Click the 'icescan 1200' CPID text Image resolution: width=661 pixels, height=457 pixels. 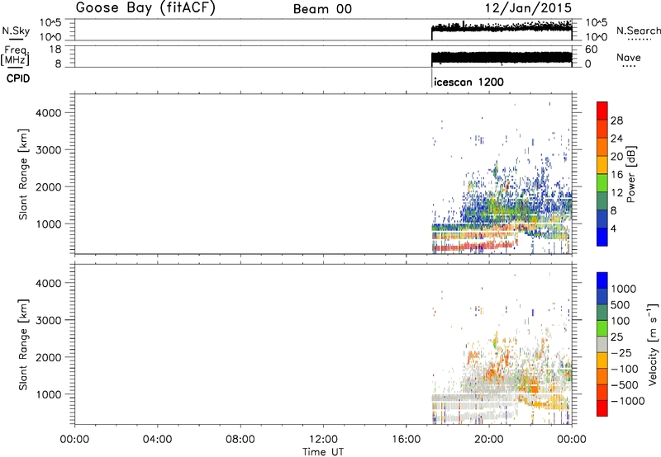tap(468, 82)
